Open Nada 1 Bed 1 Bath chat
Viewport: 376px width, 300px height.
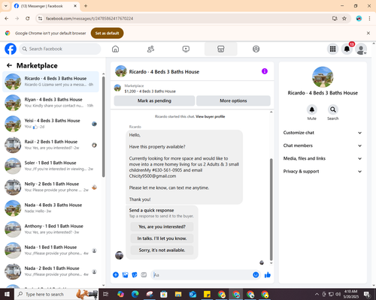50,250
